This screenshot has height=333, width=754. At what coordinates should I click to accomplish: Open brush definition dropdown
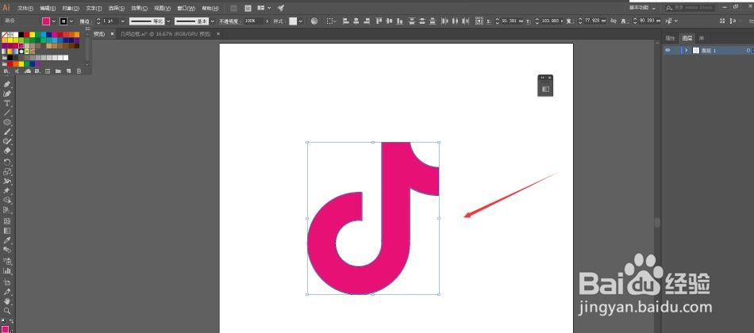pyautogui.click(x=213, y=21)
